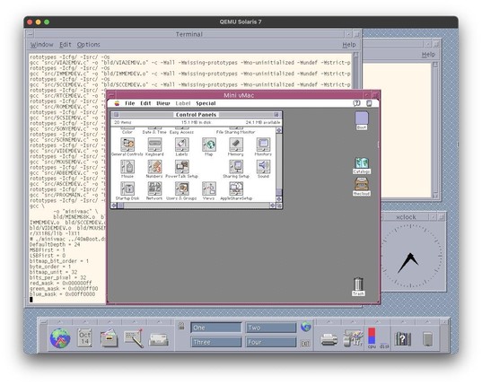Select the Catalogs desktop icon
The image size is (482, 385).
pyautogui.click(x=362, y=162)
